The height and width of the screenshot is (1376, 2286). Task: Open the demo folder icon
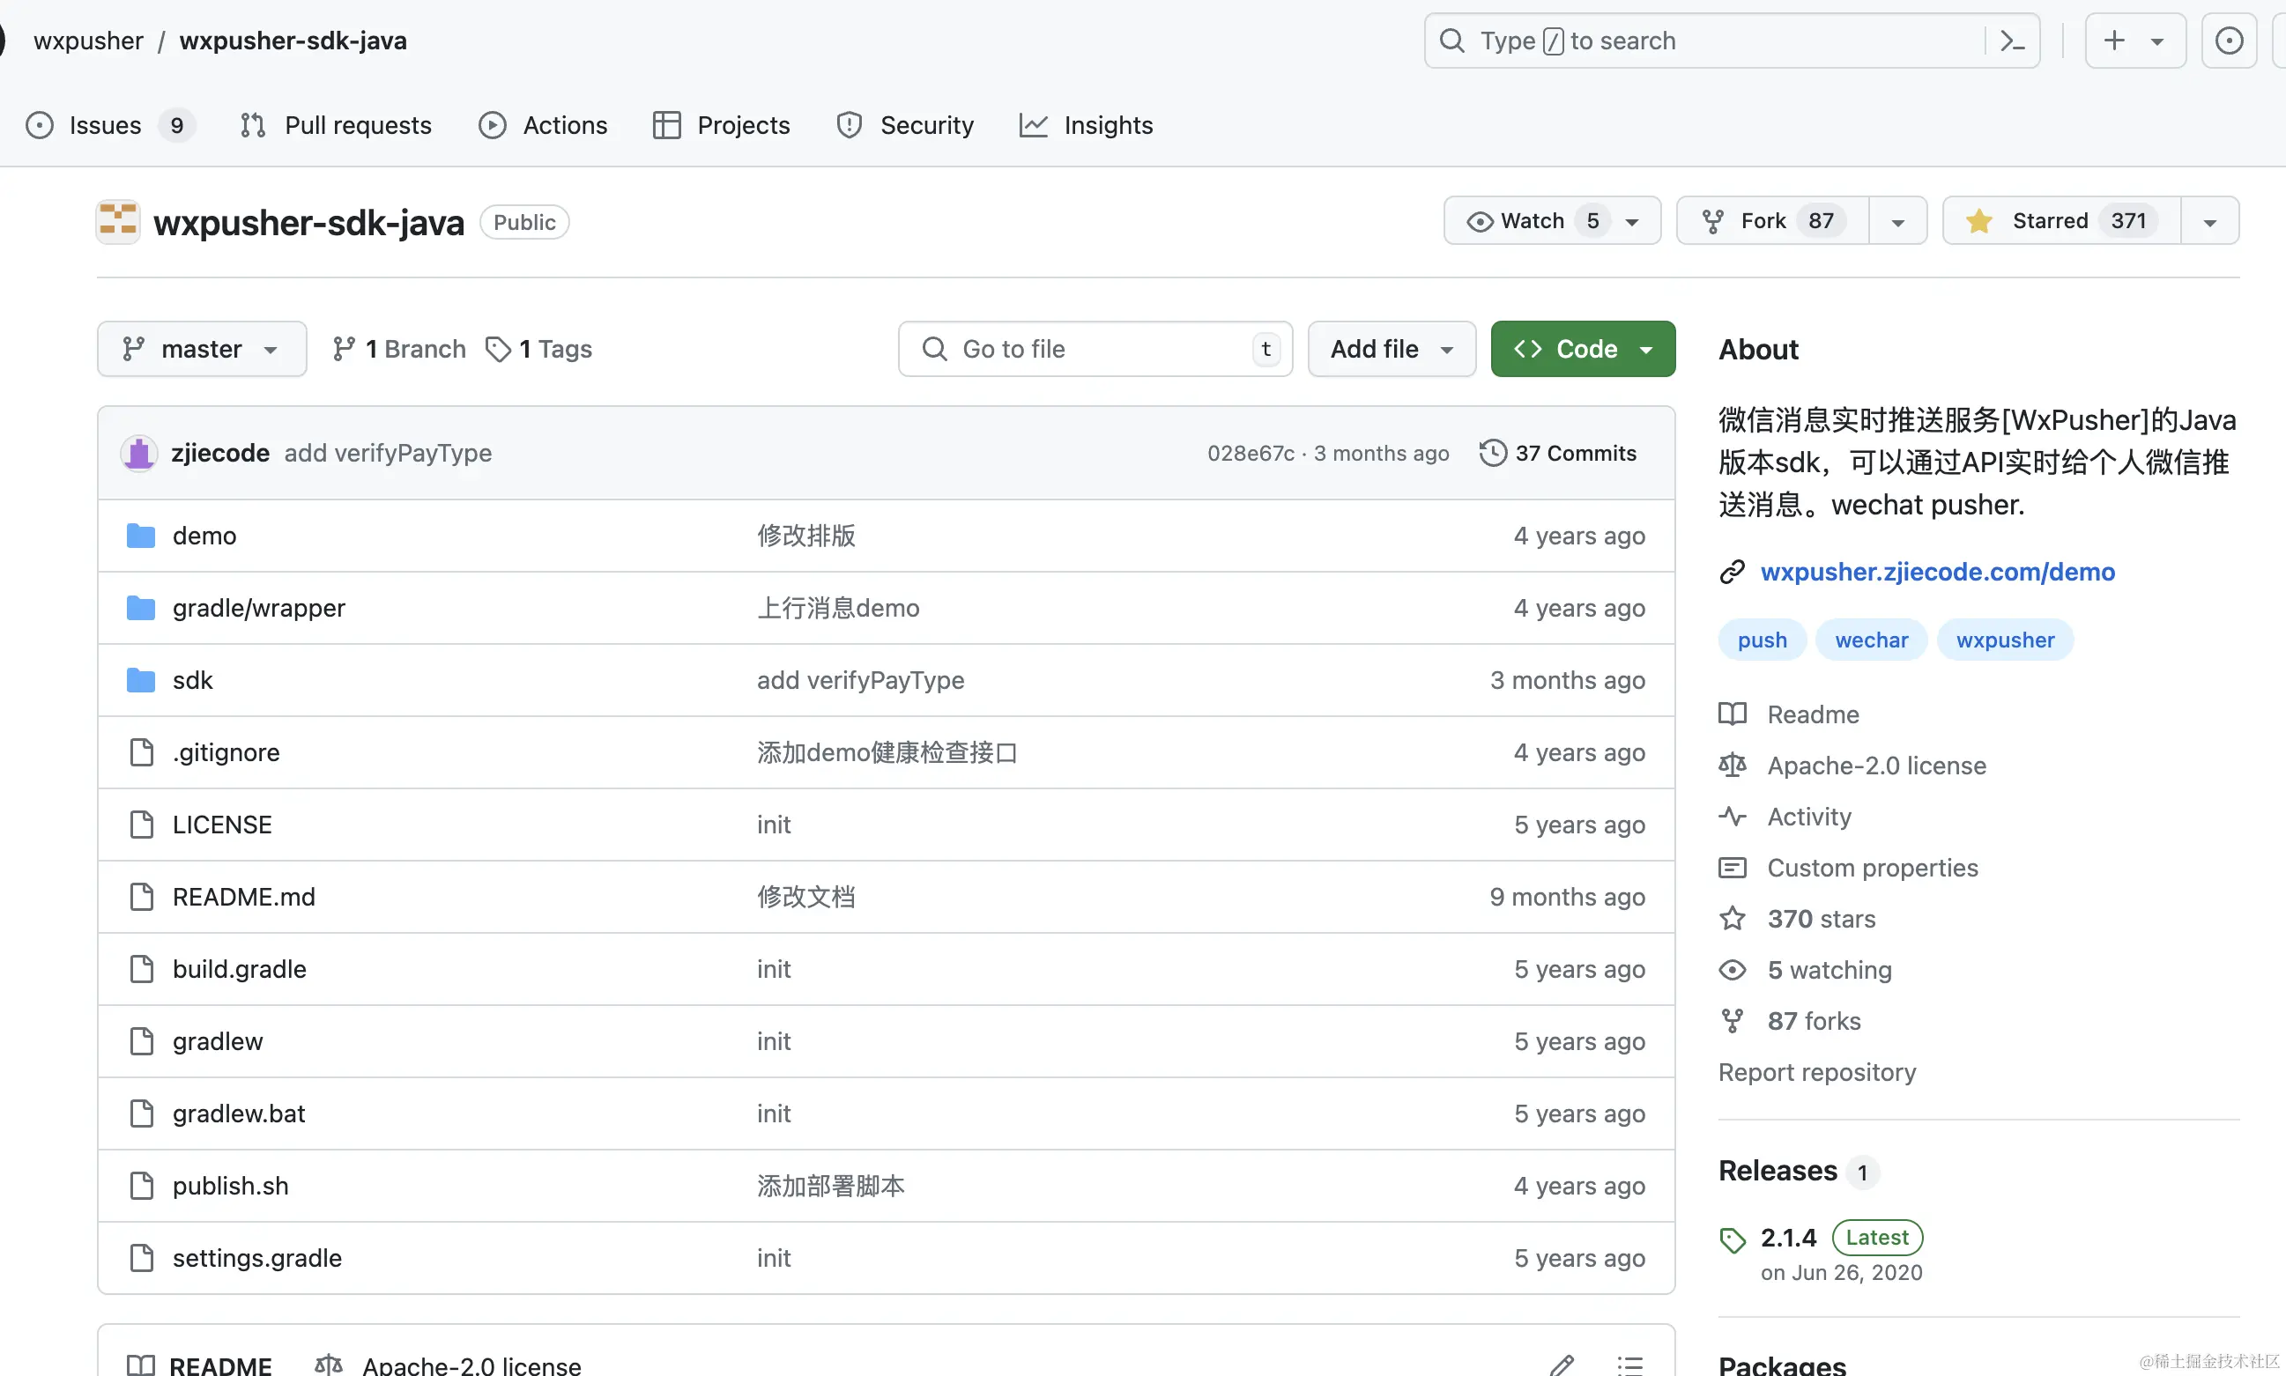[x=140, y=535]
